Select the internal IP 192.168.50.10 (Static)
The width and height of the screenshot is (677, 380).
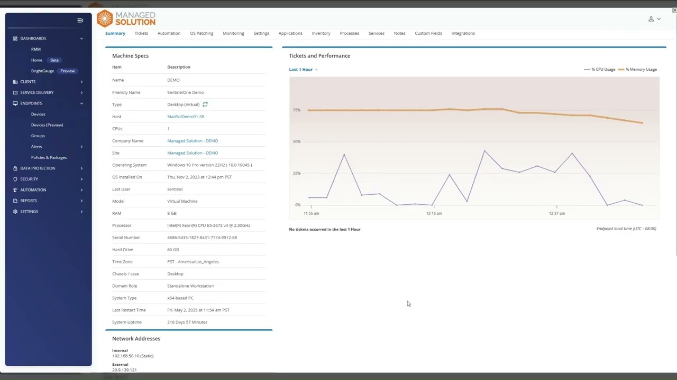tap(133, 356)
